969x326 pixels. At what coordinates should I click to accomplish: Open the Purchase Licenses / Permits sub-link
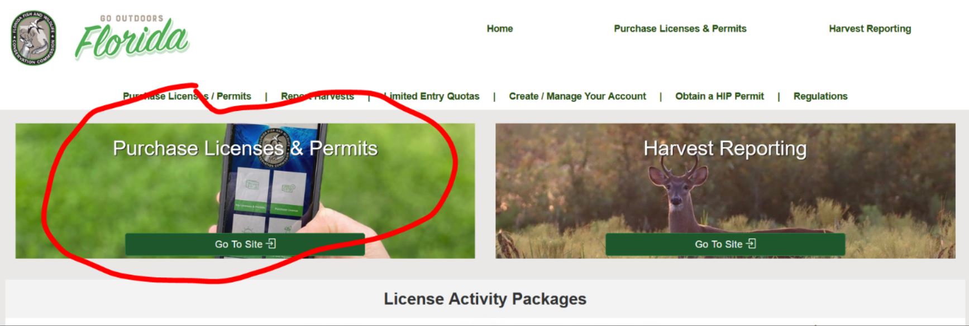[x=187, y=96]
